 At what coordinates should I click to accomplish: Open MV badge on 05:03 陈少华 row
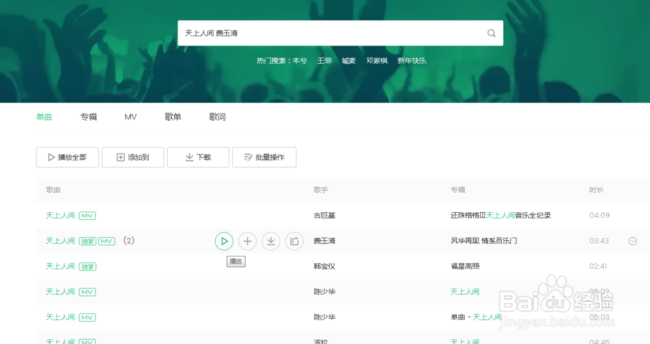point(87,317)
